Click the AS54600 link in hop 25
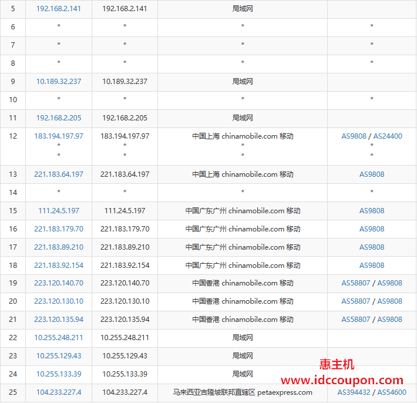417x403 pixels. [x=392, y=392]
